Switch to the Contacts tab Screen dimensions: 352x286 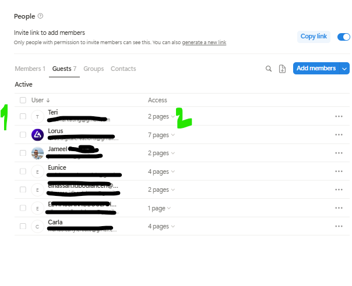tap(123, 69)
